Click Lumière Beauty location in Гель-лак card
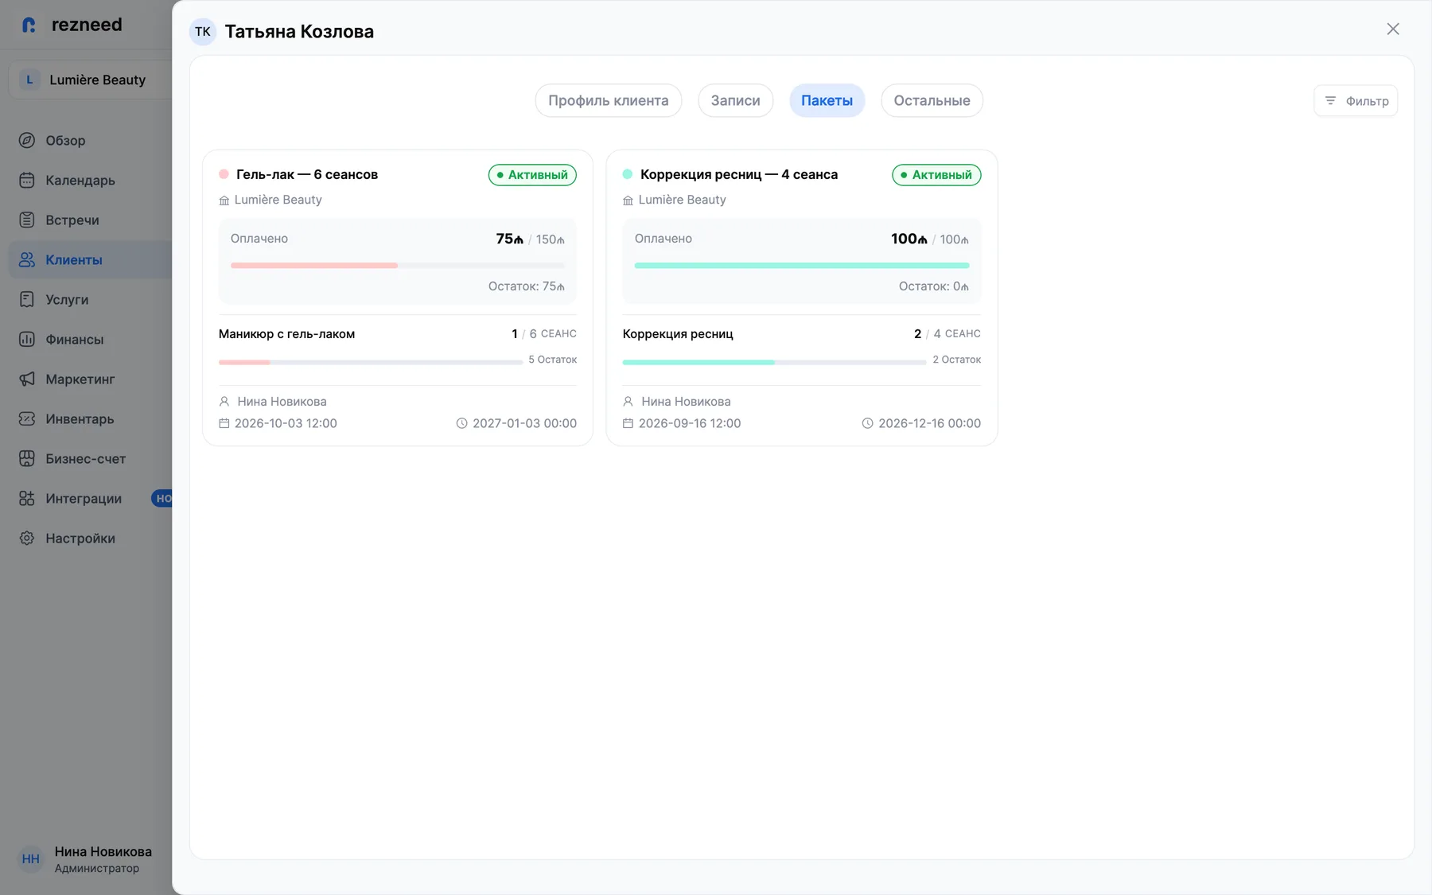The width and height of the screenshot is (1432, 895). click(x=278, y=200)
